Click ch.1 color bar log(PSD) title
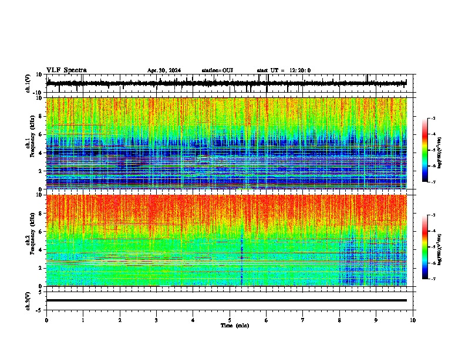The image size is (465, 359). (439, 153)
